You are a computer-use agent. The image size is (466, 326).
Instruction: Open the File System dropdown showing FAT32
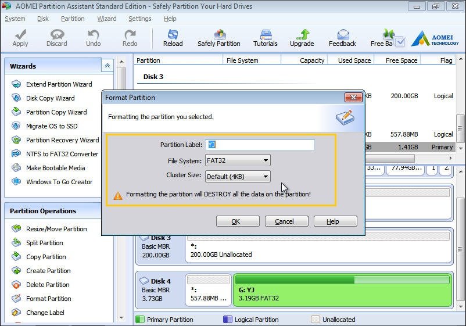238,160
